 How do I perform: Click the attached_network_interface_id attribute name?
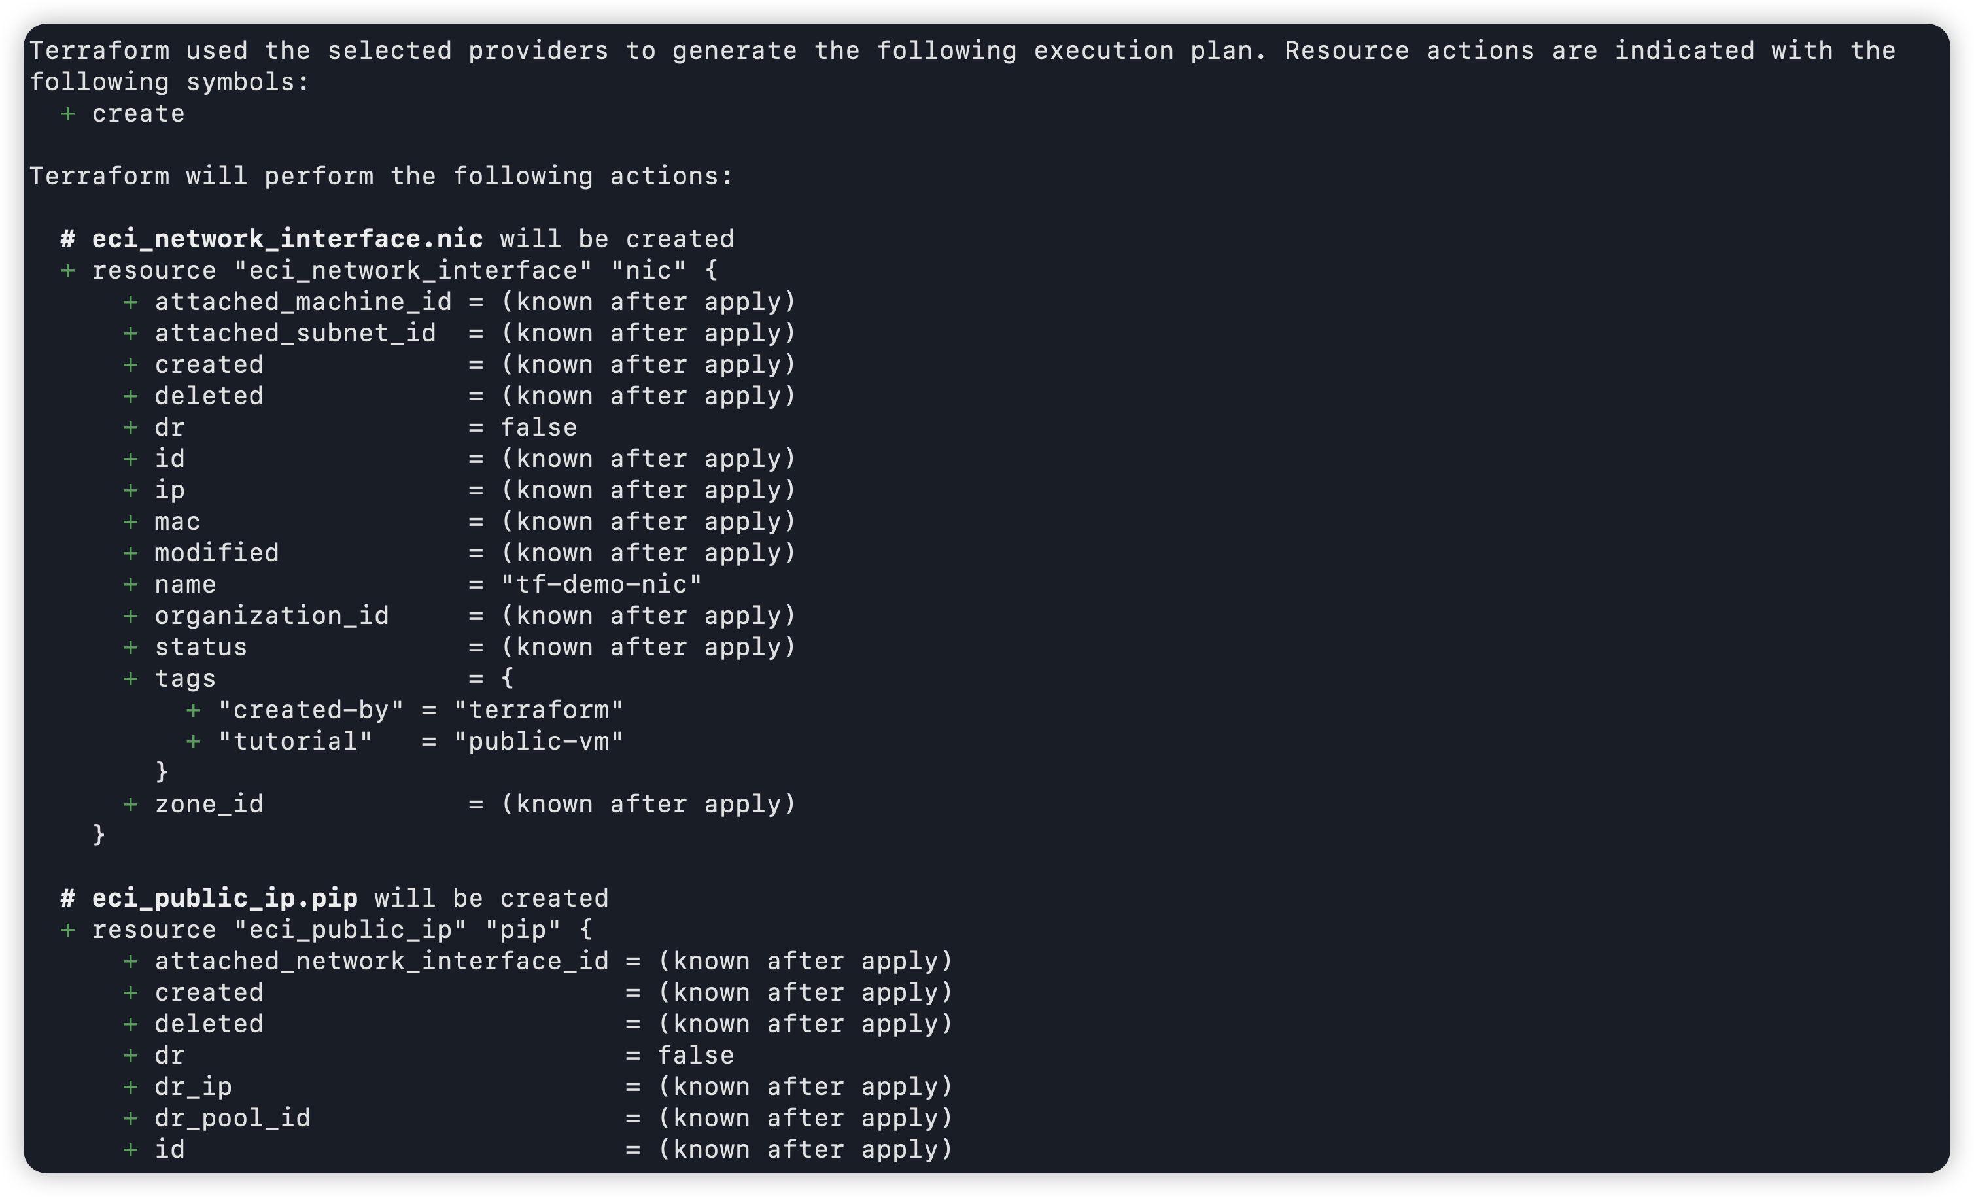[x=381, y=961]
